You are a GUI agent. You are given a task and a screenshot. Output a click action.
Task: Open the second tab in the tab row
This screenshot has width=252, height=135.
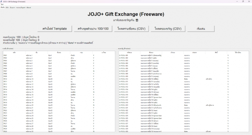[x=7, y=7]
